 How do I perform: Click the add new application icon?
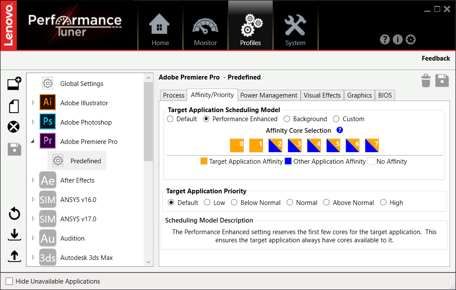(14, 84)
